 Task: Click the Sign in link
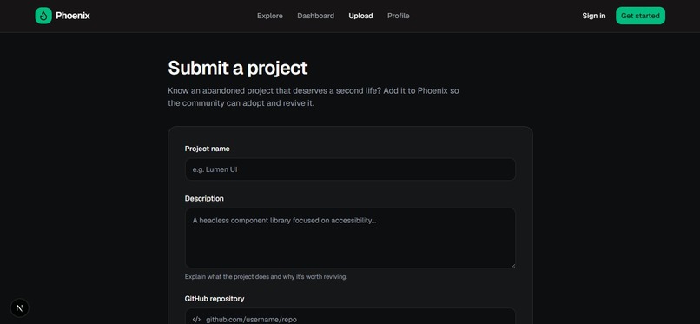[x=594, y=16]
